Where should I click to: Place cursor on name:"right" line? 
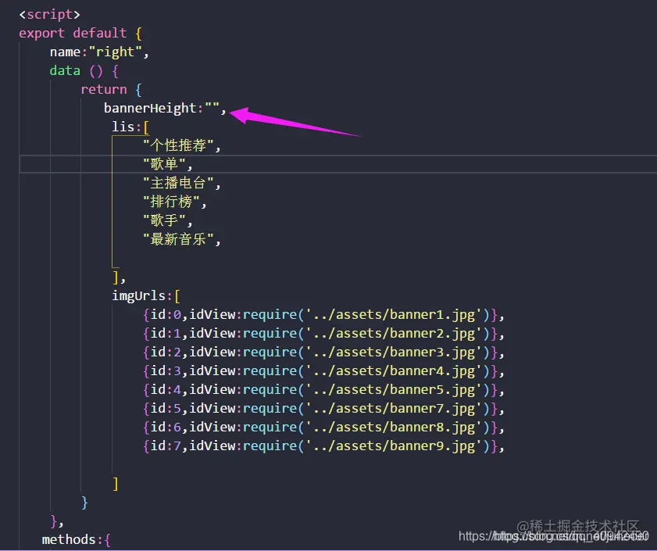(x=99, y=52)
